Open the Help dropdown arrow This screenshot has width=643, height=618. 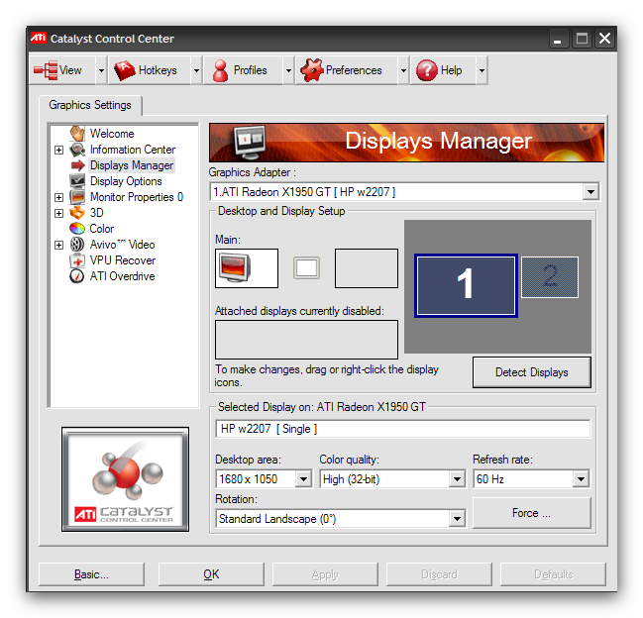(482, 70)
